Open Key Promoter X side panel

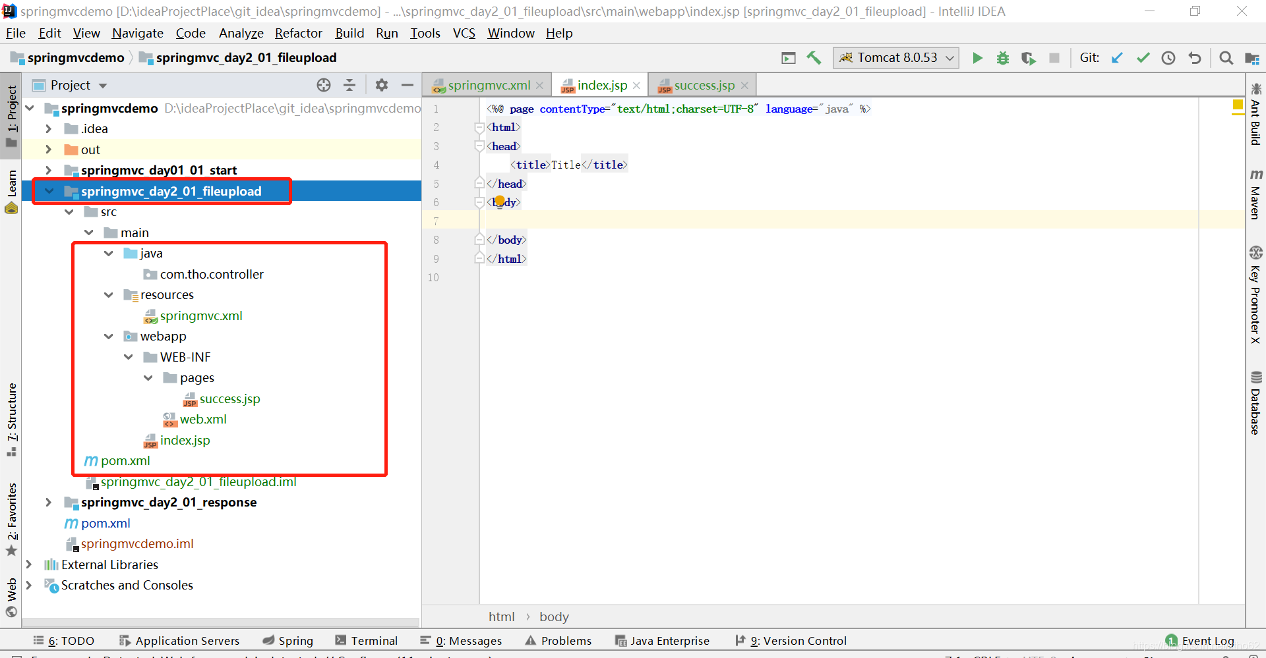point(1255,294)
